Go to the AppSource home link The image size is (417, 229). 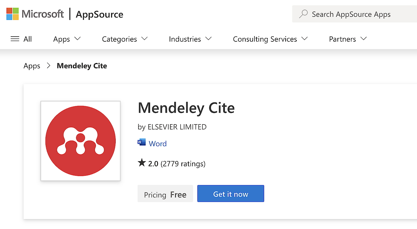pyautogui.click(x=99, y=14)
